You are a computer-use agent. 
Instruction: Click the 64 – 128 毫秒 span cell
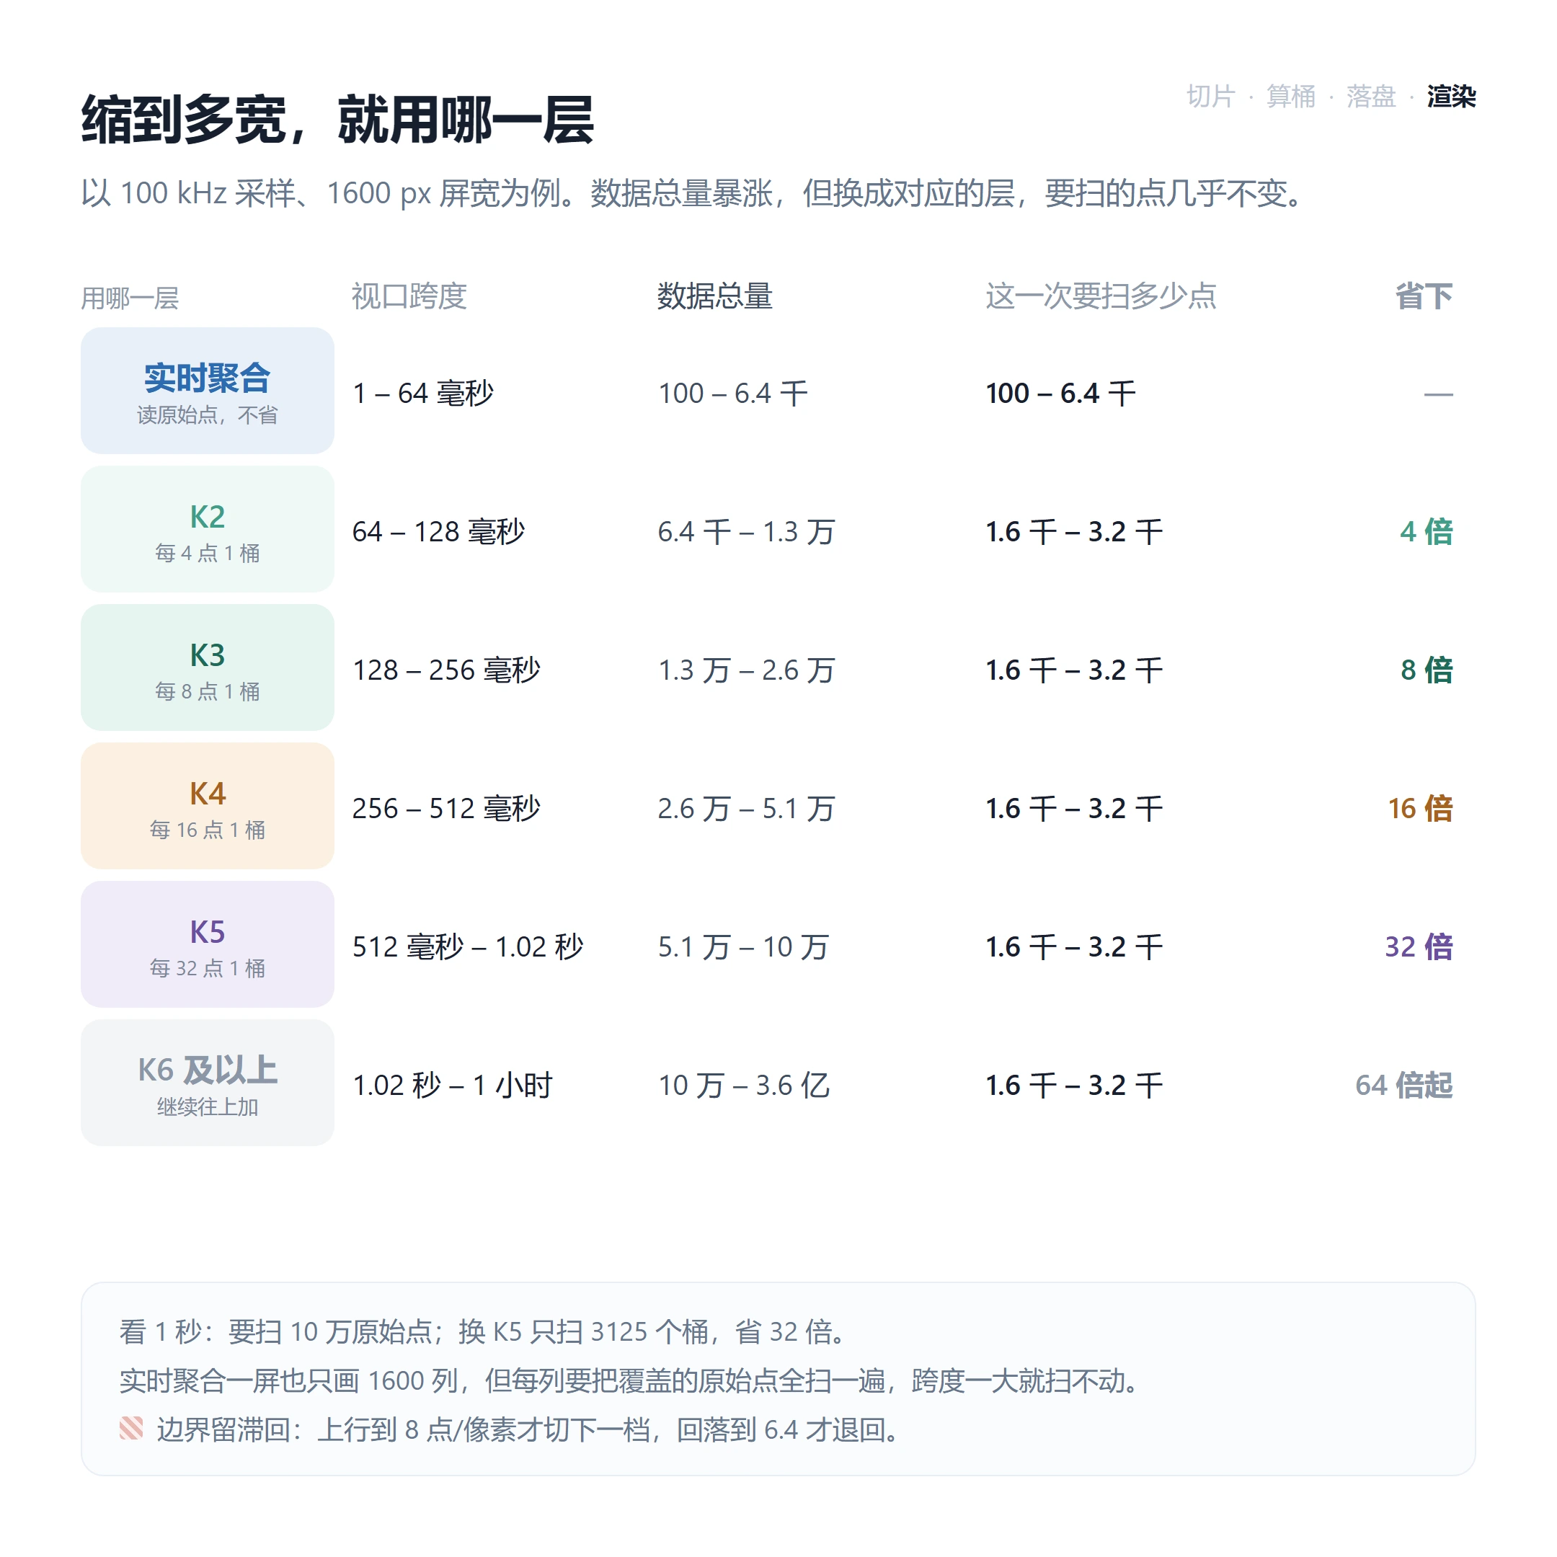[x=438, y=532]
